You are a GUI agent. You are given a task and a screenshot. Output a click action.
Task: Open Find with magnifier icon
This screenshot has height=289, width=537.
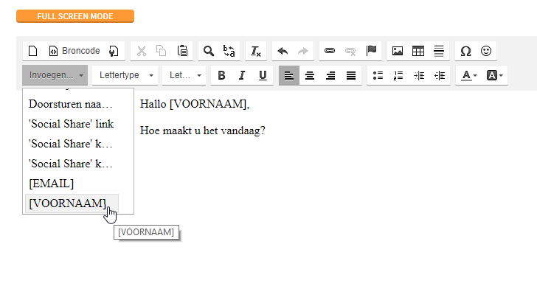[209, 51]
